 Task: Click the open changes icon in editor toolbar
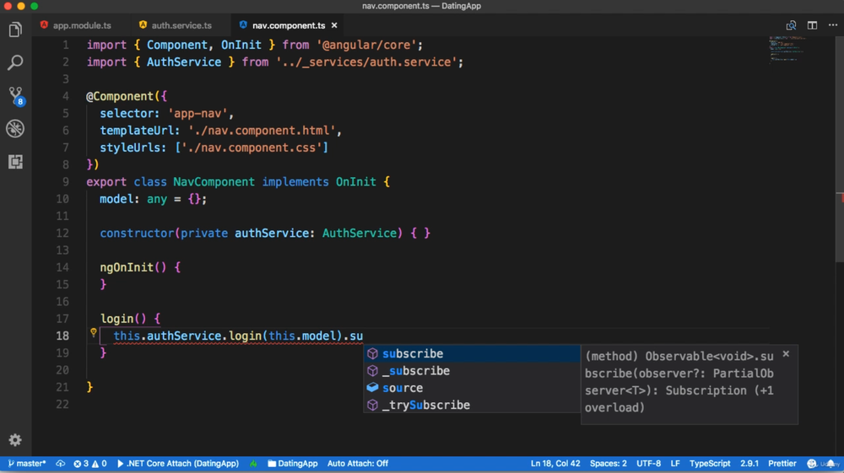click(791, 25)
